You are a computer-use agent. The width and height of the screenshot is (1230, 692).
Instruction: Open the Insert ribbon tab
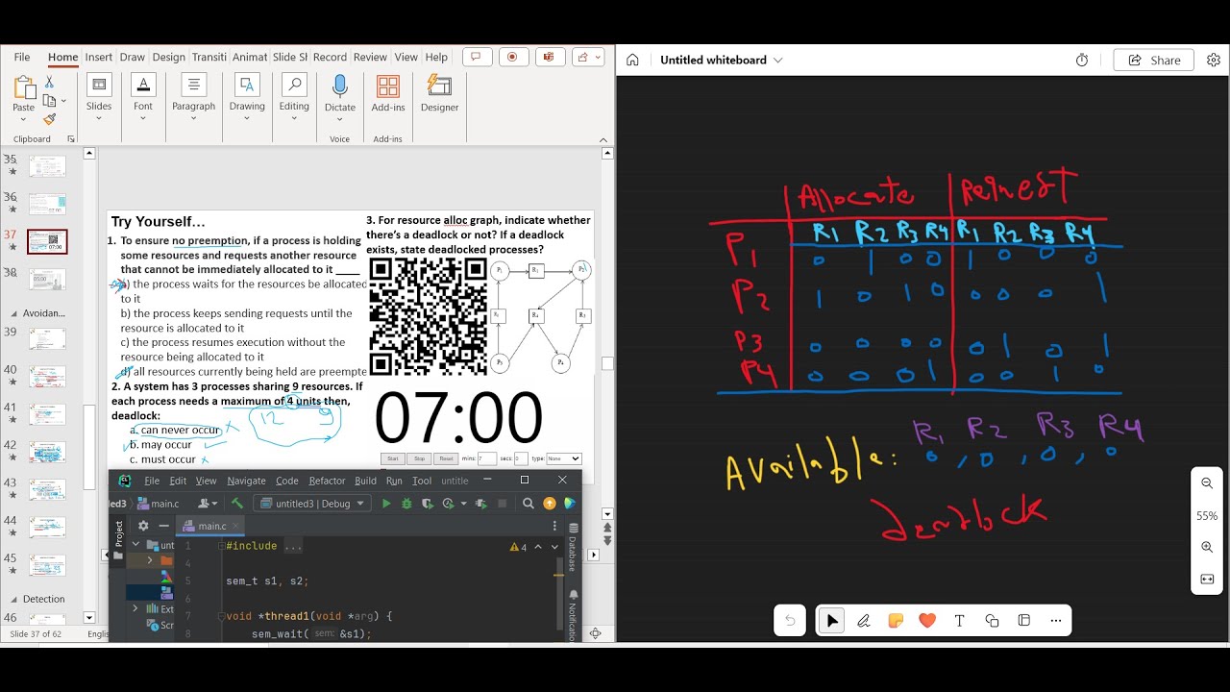click(99, 57)
